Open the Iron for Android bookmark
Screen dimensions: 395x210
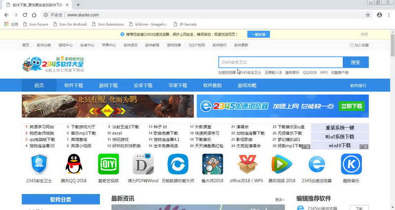pyautogui.click(x=70, y=24)
